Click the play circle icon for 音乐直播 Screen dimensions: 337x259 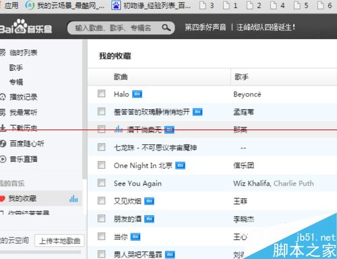(3, 159)
